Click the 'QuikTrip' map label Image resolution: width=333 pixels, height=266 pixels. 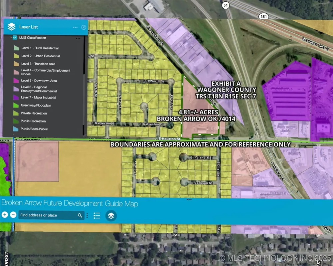pos(258,162)
